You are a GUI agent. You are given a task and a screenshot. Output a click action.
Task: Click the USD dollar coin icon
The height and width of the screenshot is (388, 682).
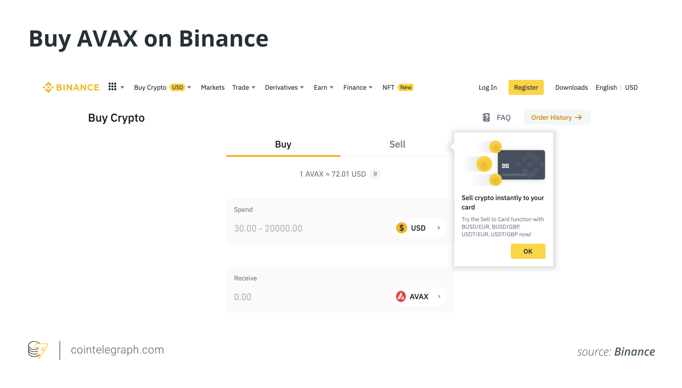(x=401, y=228)
